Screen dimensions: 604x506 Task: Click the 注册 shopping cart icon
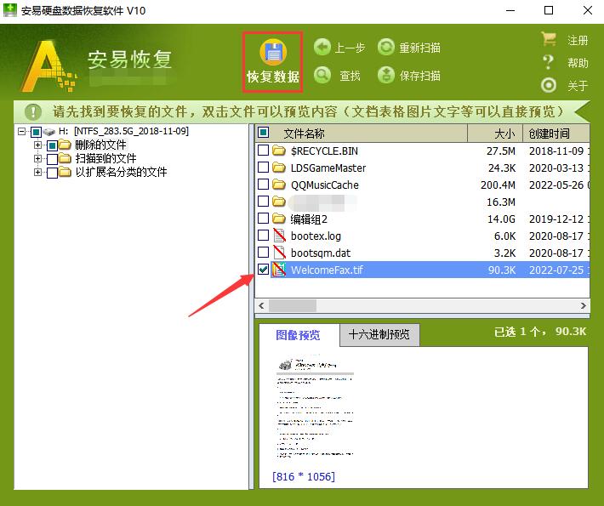click(x=549, y=38)
